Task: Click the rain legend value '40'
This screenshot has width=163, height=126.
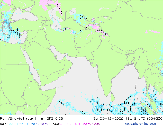Action: point(42,124)
